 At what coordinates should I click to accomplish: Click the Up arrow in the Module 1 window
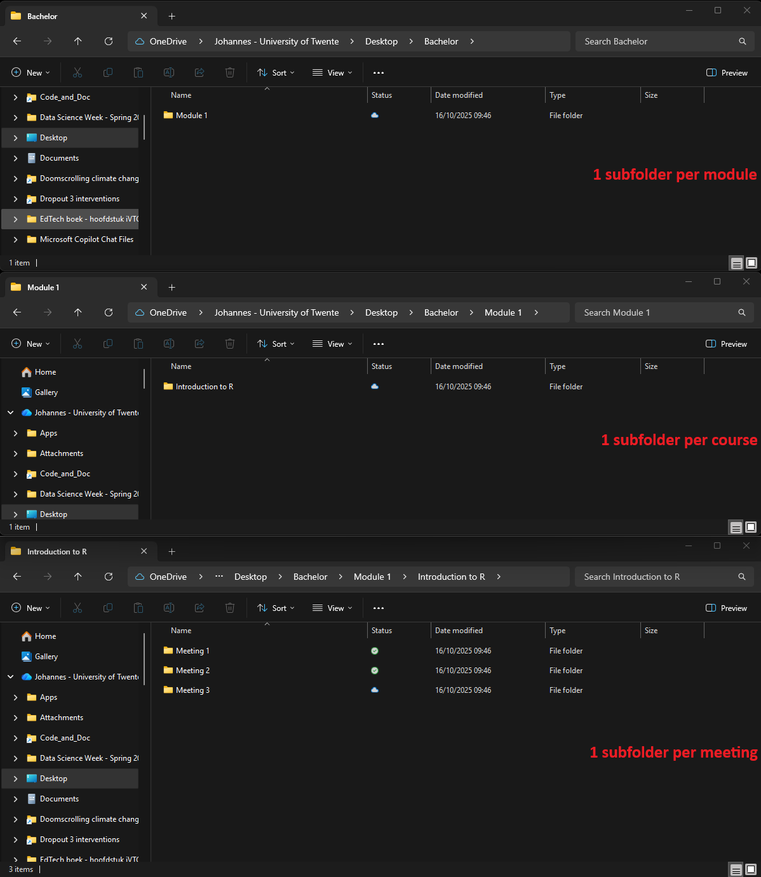pyautogui.click(x=78, y=312)
